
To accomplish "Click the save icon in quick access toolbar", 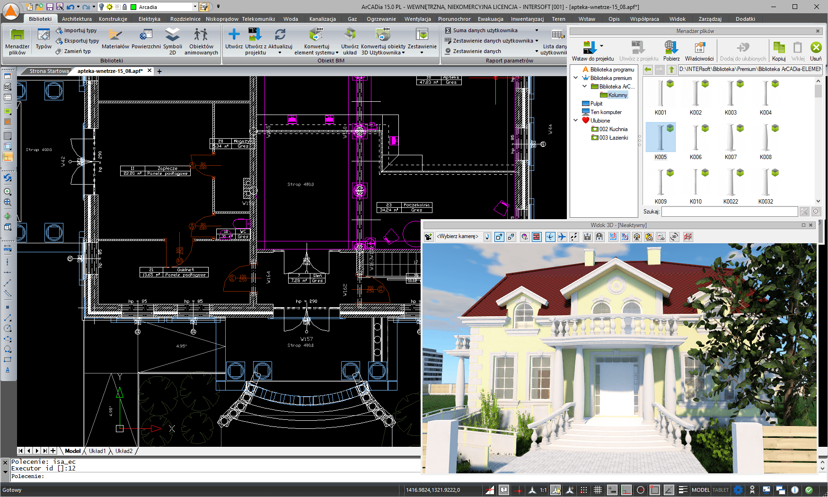I will click(x=50, y=7).
